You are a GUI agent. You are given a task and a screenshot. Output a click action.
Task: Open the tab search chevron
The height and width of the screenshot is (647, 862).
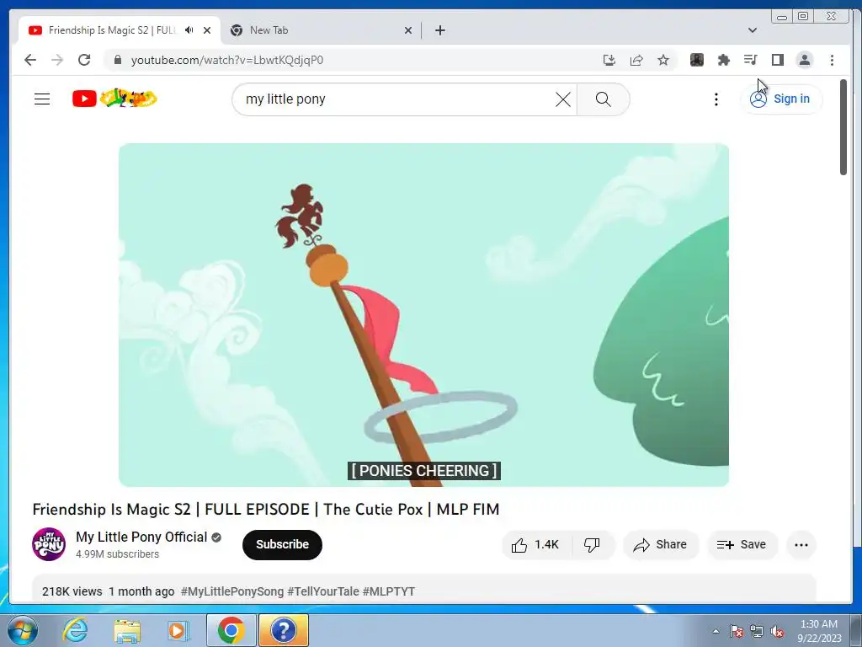[x=753, y=30]
